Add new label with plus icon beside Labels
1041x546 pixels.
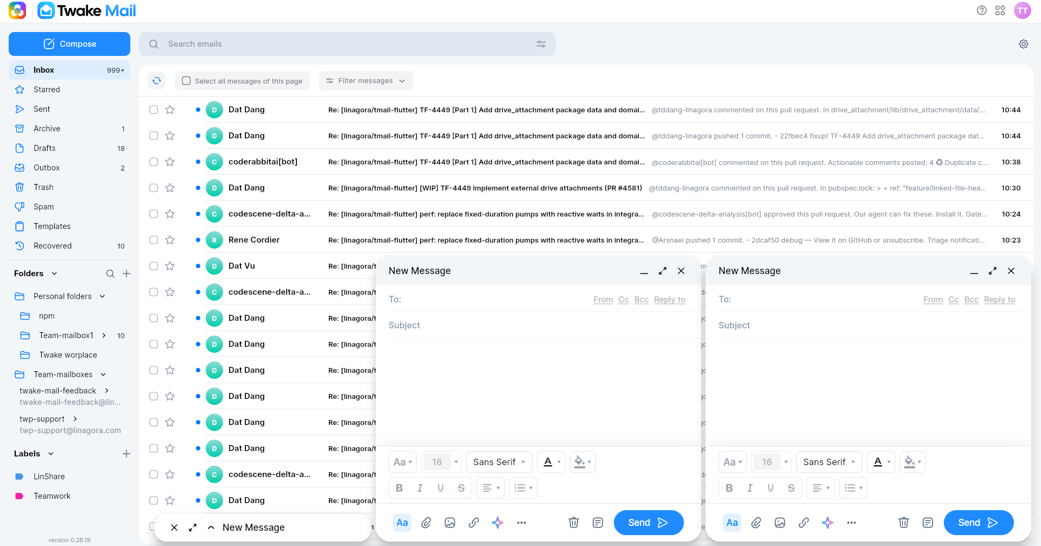click(126, 454)
